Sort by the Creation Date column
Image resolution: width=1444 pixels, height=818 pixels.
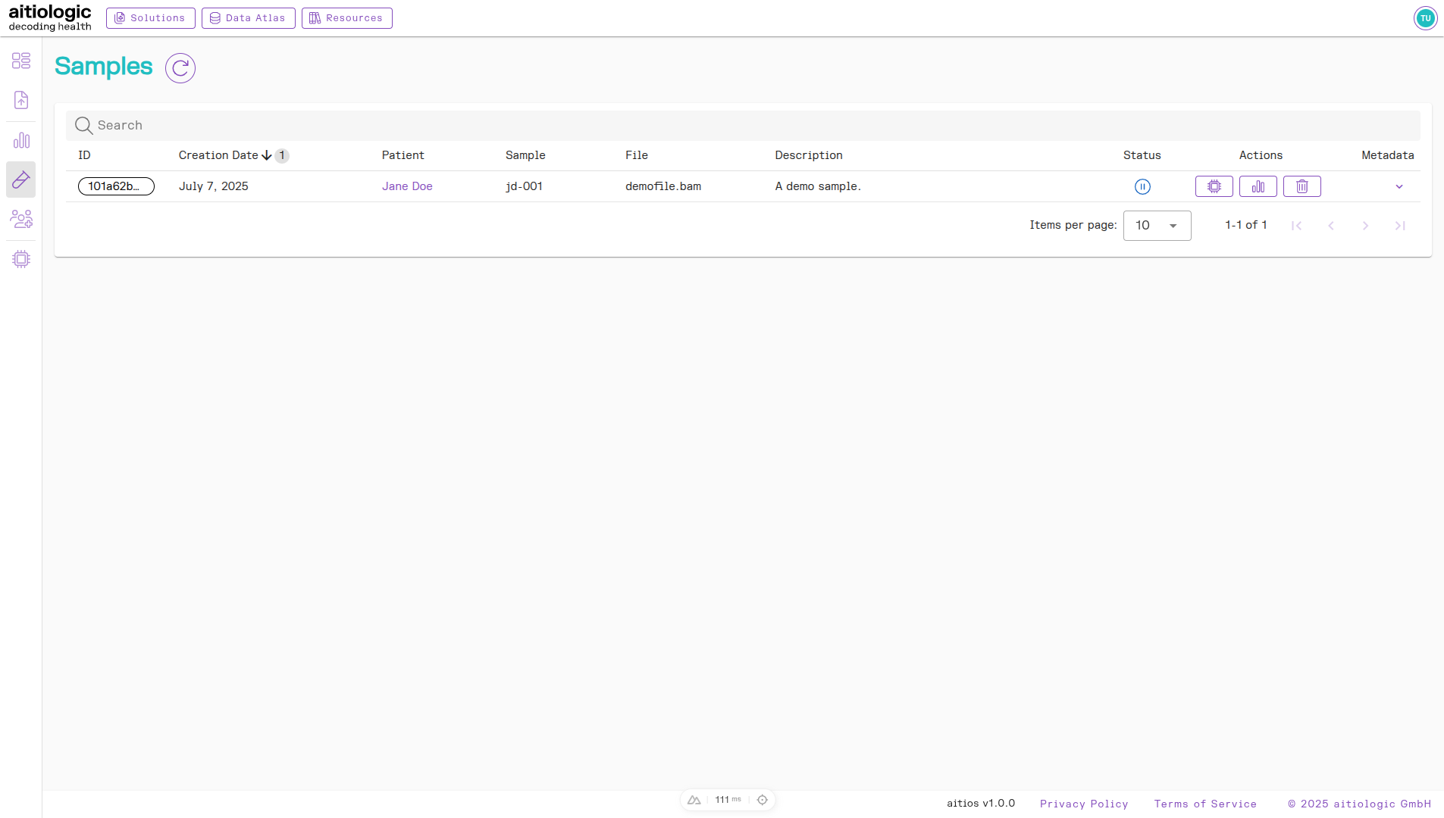click(x=219, y=155)
